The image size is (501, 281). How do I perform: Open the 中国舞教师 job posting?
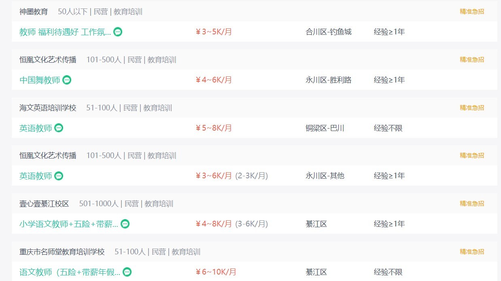pyautogui.click(x=40, y=80)
